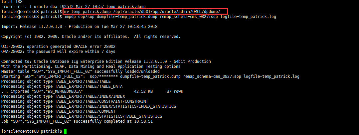Click the UDI-28002 error message line
Image resolution: width=359 pixels, height=135 pixels.
click(58, 47)
